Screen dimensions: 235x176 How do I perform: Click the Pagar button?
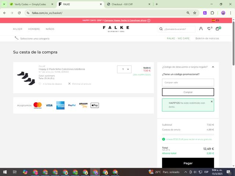coord(188,163)
